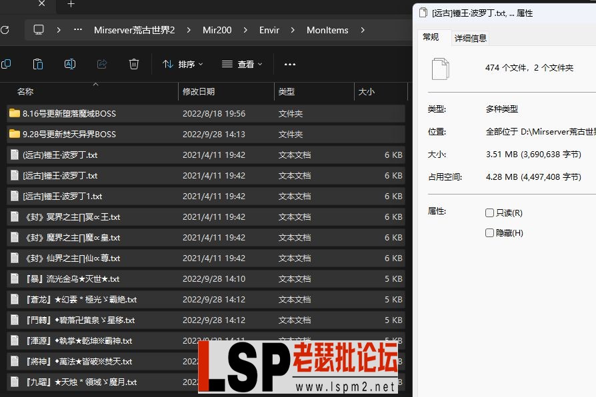596x397 pixels.
Task: Add a new Explorer tab
Action: (x=71, y=4)
